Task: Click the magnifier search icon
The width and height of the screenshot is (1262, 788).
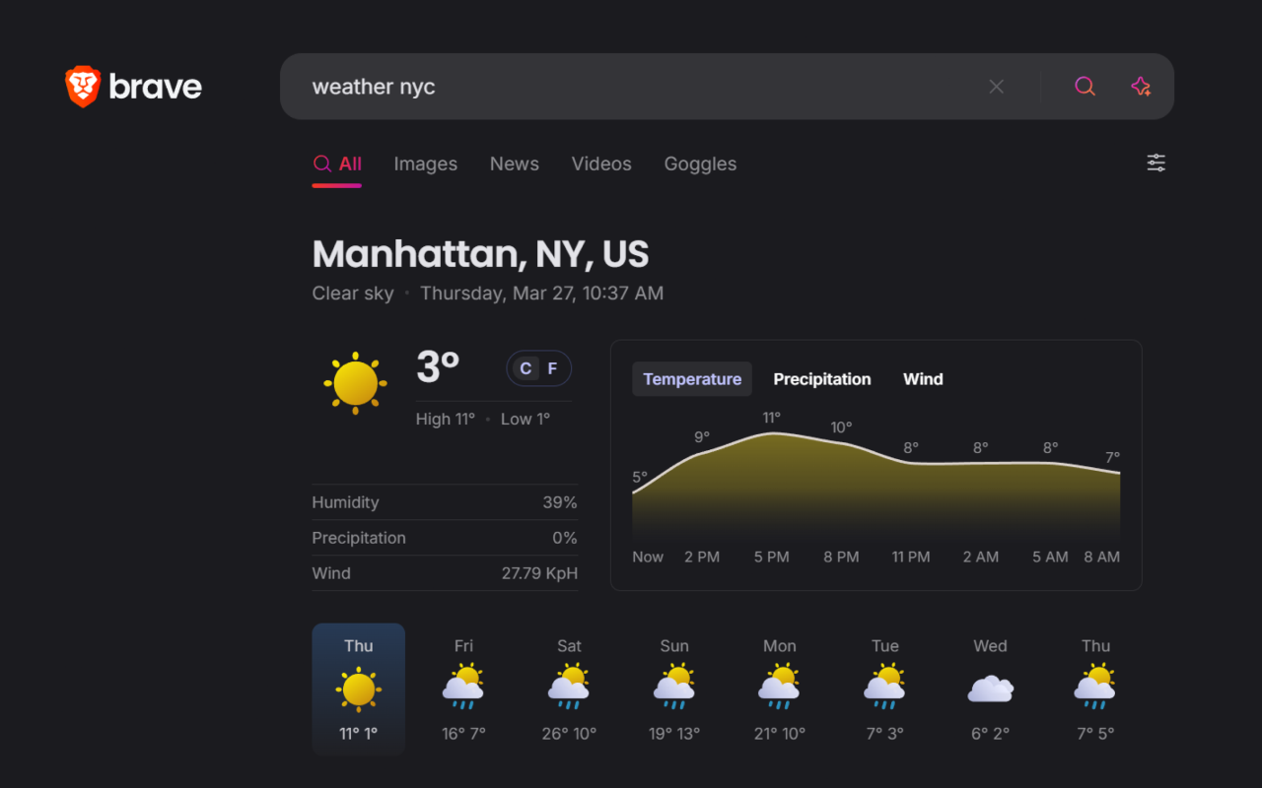Action: point(1085,87)
